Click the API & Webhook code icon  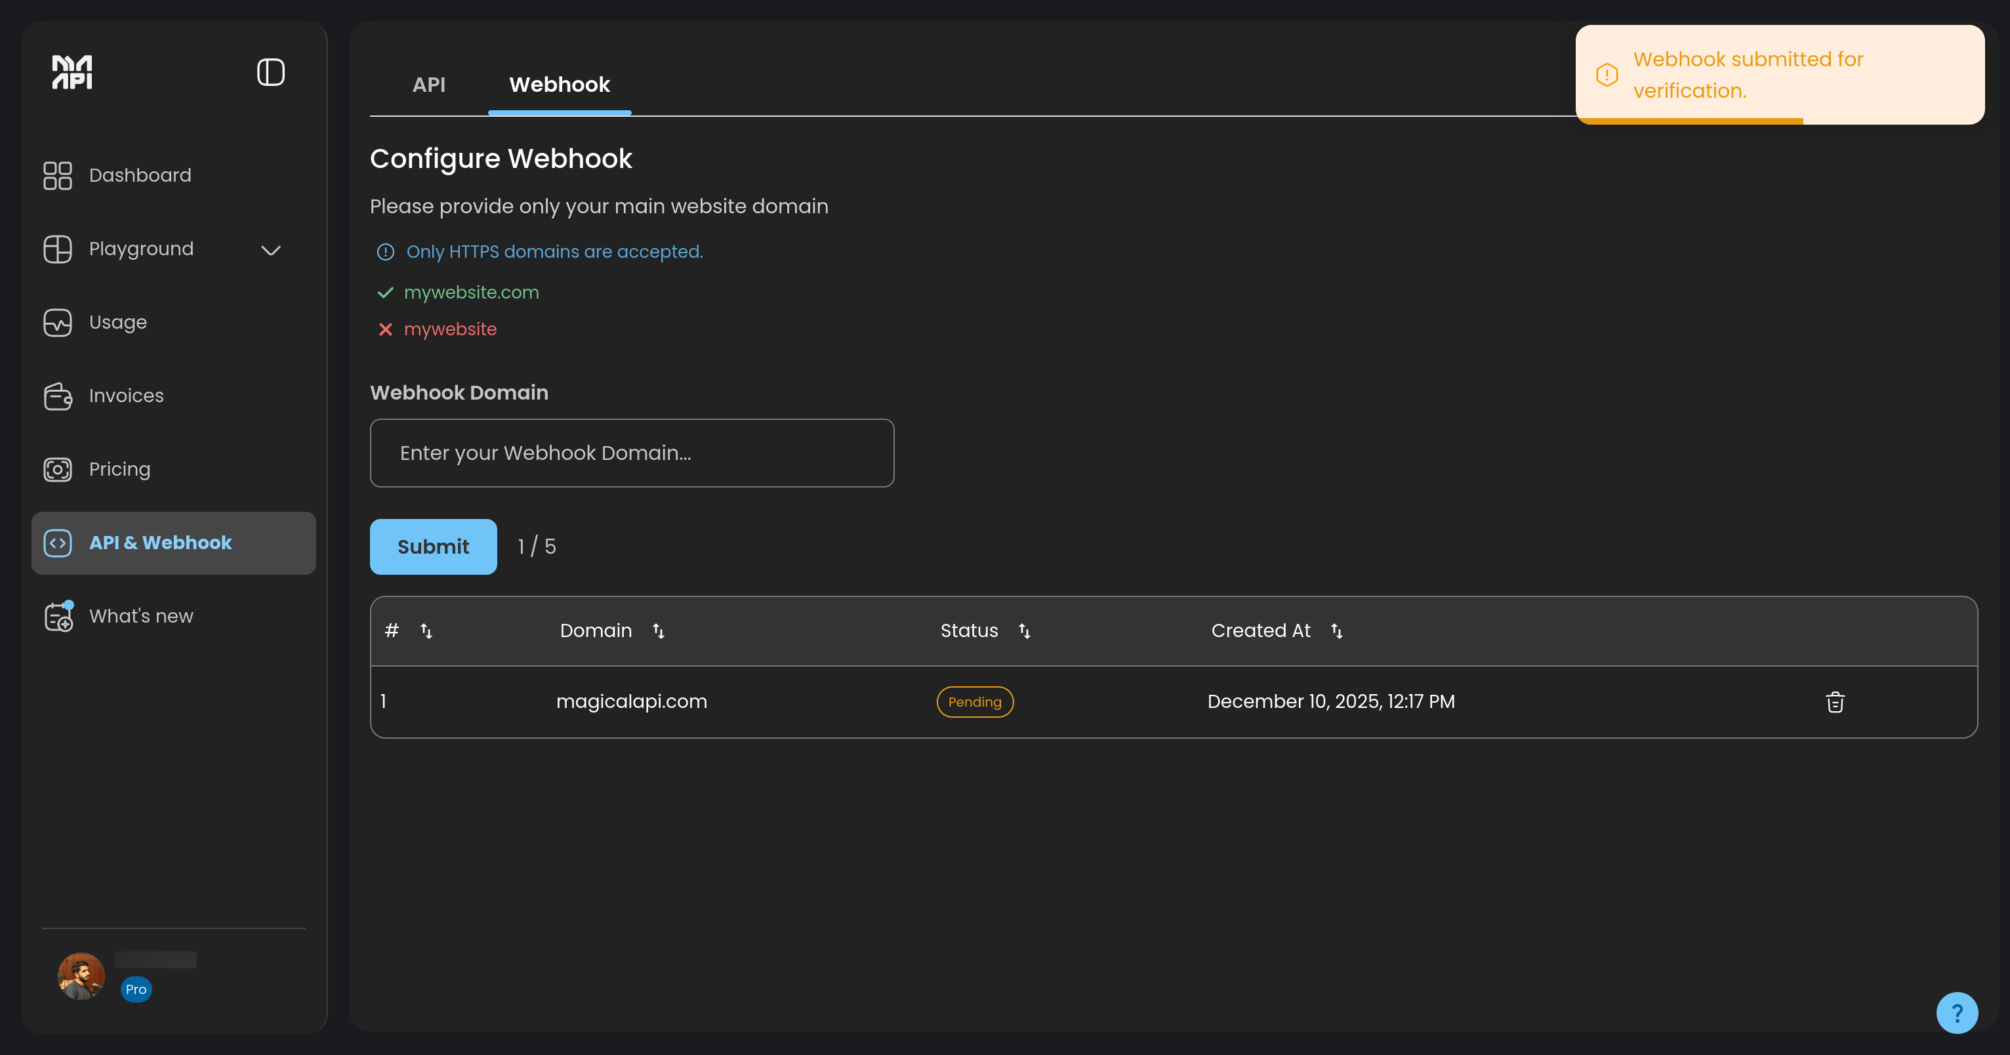click(57, 543)
